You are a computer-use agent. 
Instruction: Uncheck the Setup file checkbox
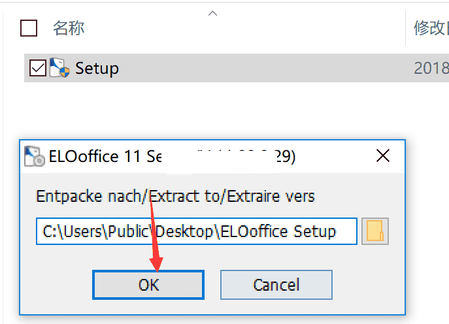point(38,67)
